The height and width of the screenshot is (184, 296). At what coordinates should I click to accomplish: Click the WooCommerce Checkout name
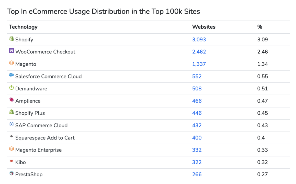pos(45,52)
